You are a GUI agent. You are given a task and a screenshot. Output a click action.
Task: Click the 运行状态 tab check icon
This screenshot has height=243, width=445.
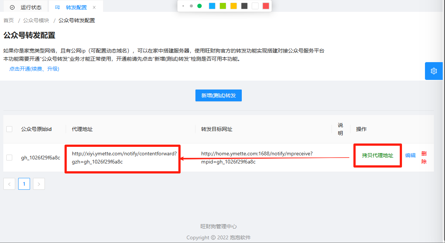(x=12, y=7)
